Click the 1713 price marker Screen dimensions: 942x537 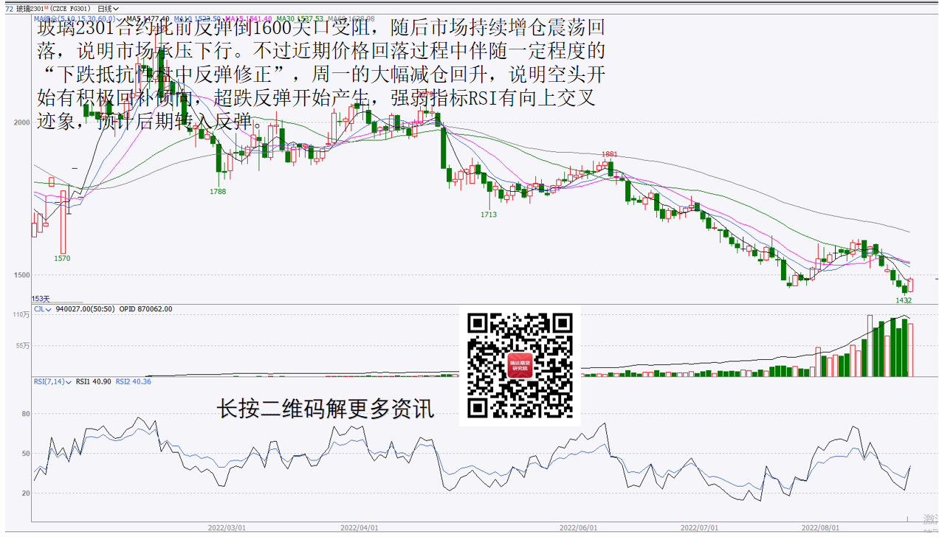click(x=489, y=215)
